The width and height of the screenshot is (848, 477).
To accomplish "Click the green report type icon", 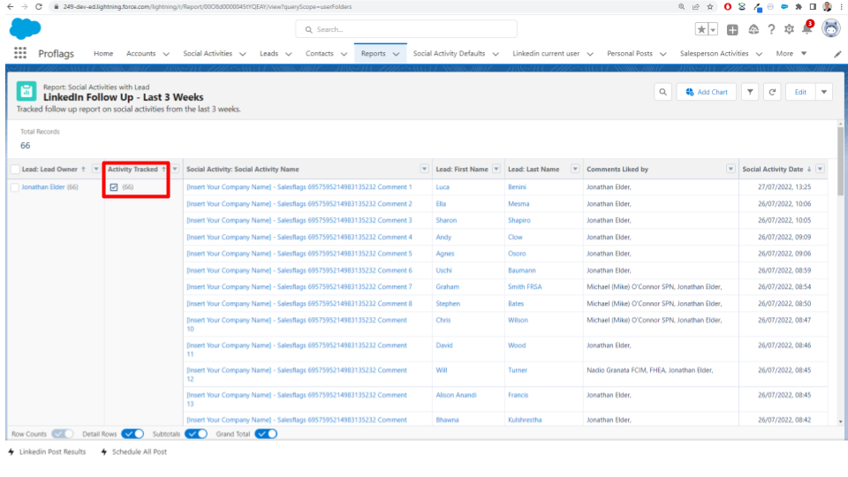I will (26, 91).
